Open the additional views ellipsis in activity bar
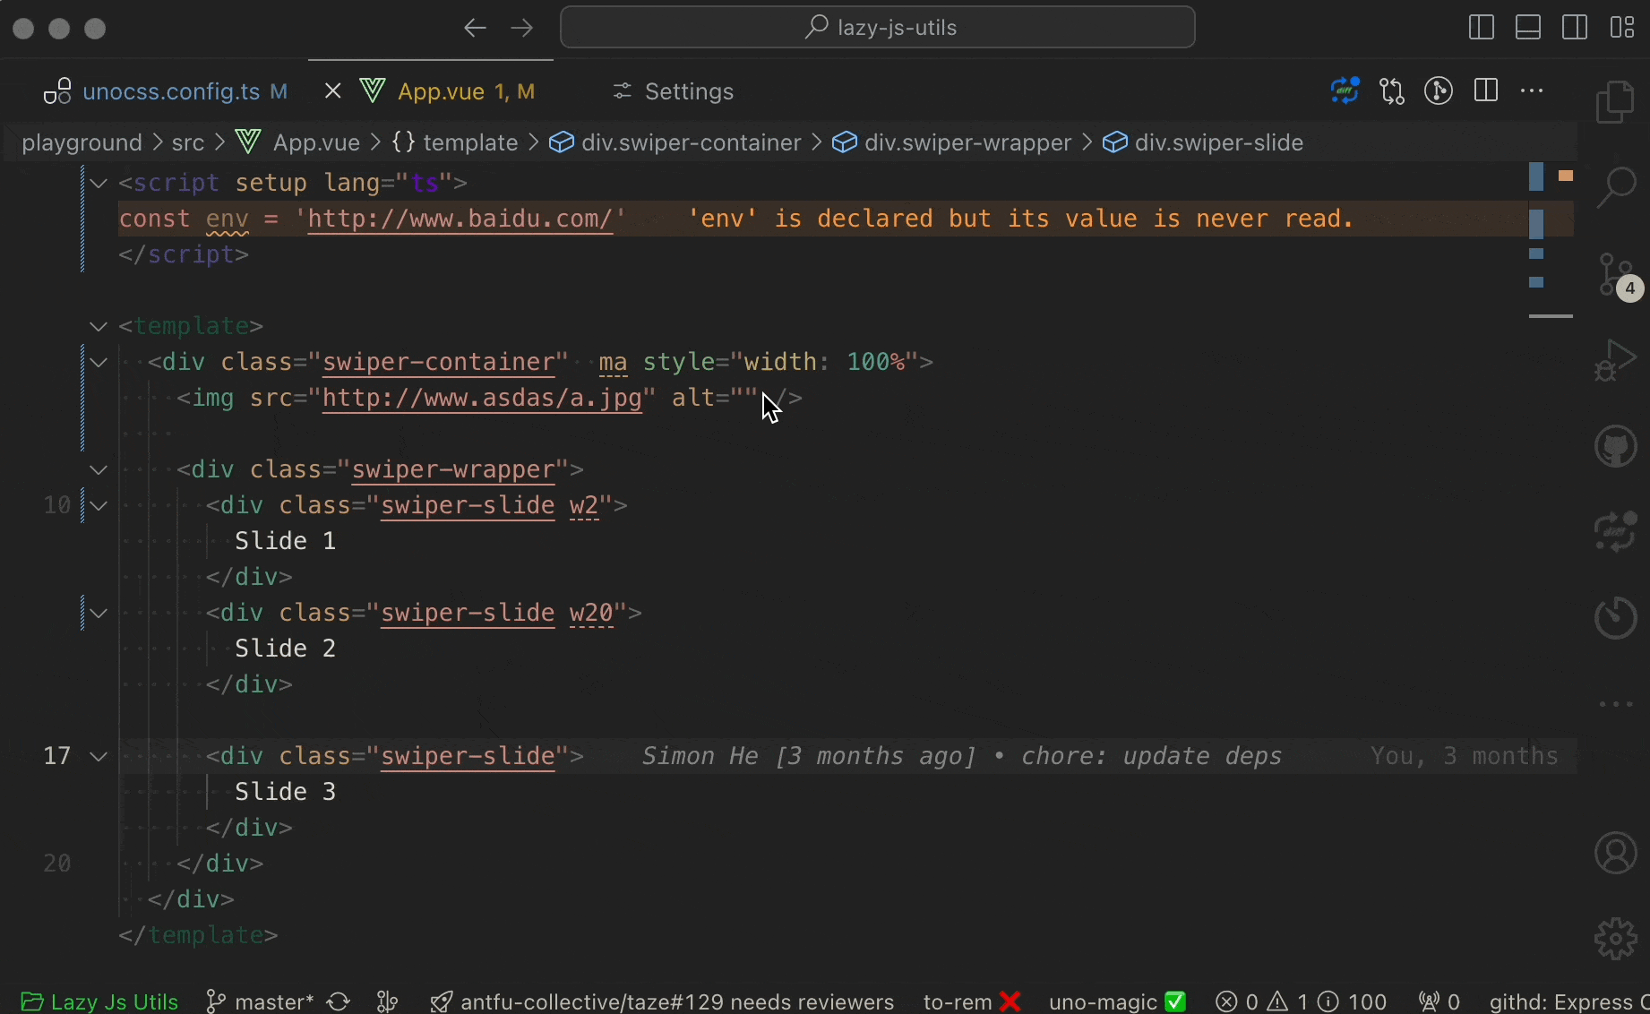The width and height of the screenshot is (1650, 1014). point(1616,704)
